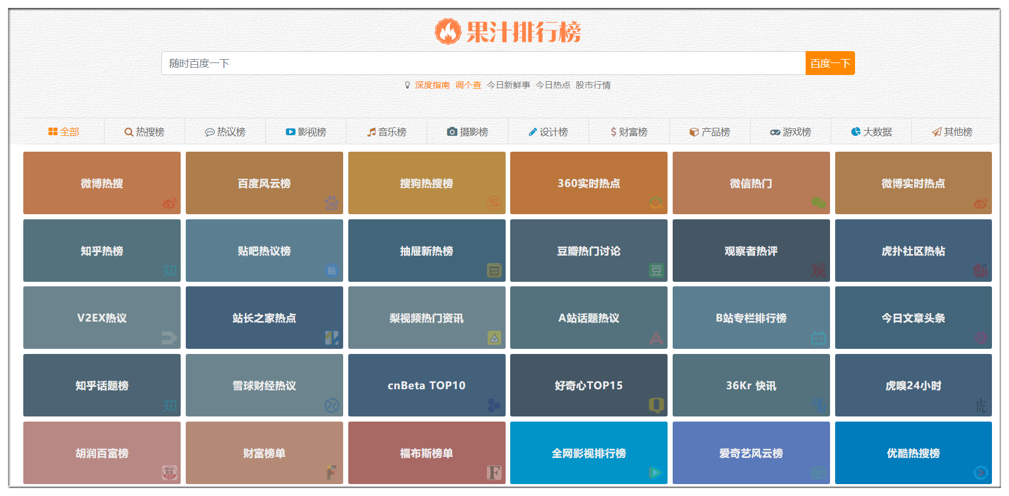Screen dimensions: 1009x496
Task: Open the 设计榜 tab
Action: coord(548,132)
